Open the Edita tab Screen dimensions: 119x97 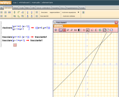click(x=2, y=8)
